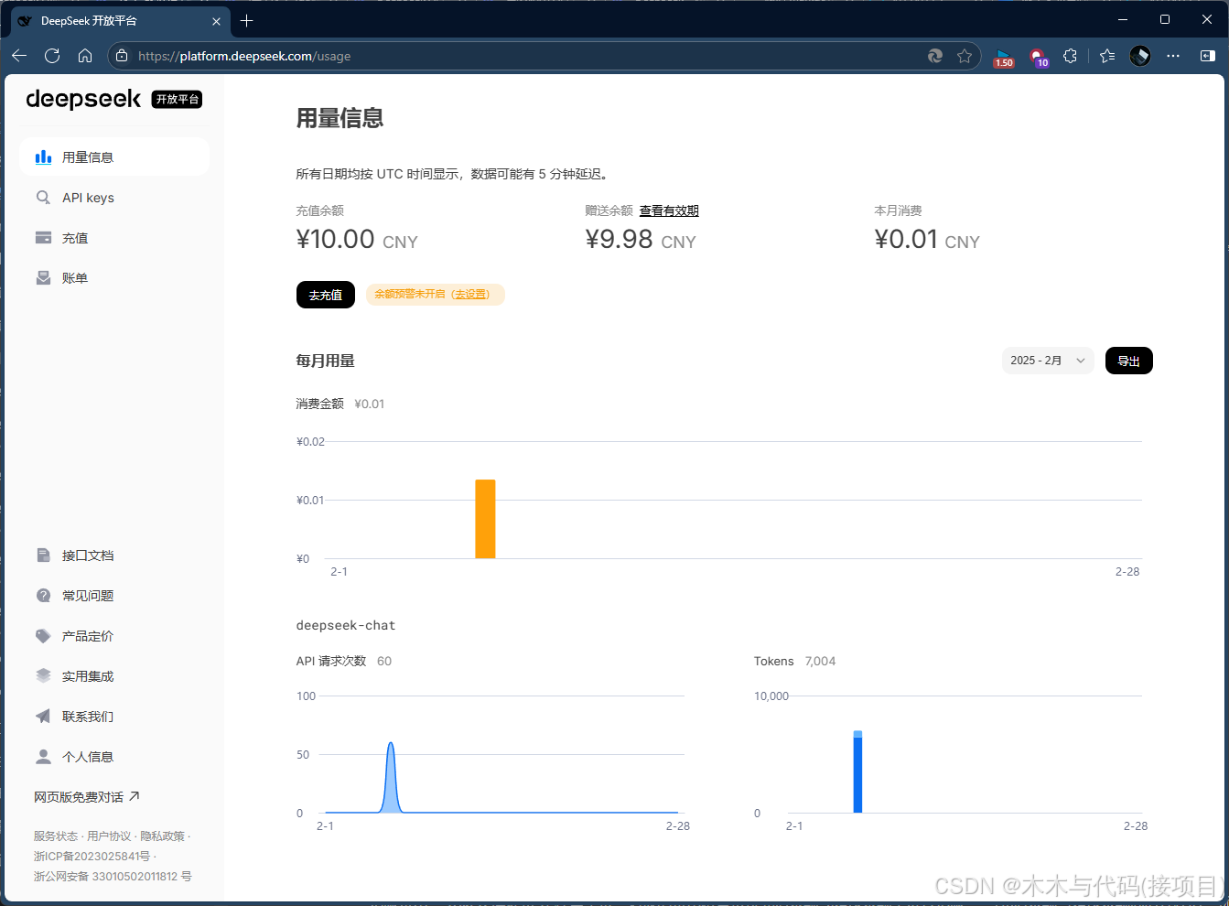Click the 查看有效期 link
Viewport: 1229px width, 906px height.
point(669,210)
